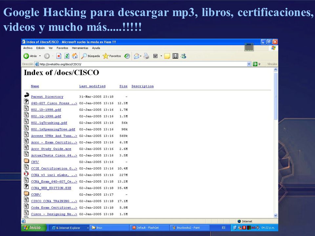The width and height of the screenshot is (315, 236).
Task: Open CCNA v3 incl eLabs link
Action: point(54,175)
